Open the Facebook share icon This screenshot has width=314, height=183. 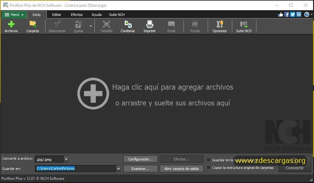coord(287,14)
